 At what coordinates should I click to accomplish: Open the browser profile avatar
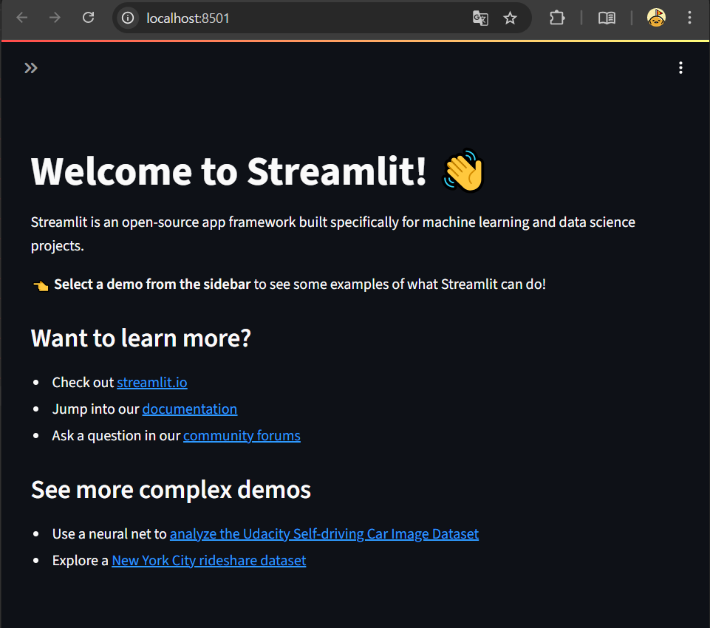point(656,18)
